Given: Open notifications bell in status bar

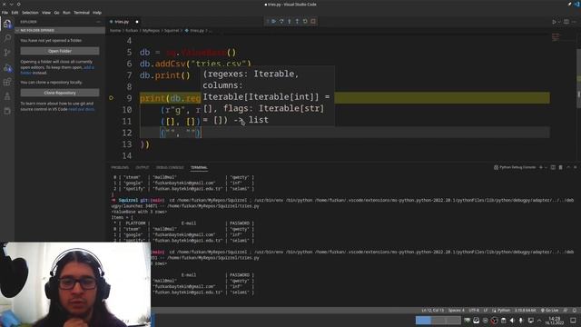Looking at the screenshot, I should click(x=575, y=311).
